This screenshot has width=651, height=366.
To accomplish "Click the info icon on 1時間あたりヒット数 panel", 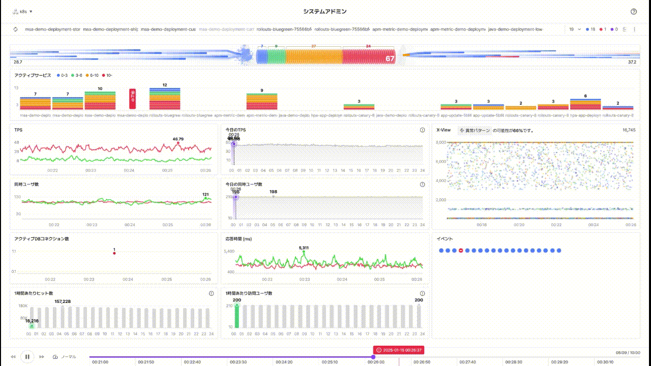I will (211, 293).
